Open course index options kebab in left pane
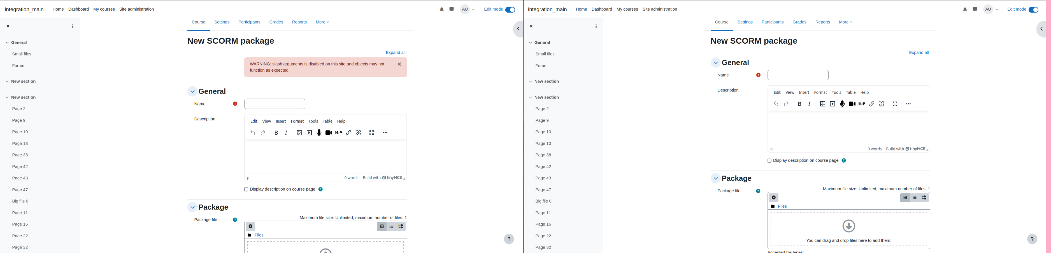1051x253 pixels. 73,27
